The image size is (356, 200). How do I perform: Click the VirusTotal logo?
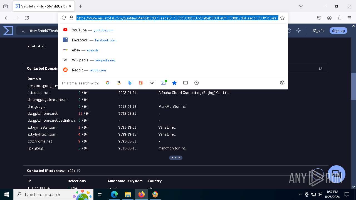click(8, 31)
